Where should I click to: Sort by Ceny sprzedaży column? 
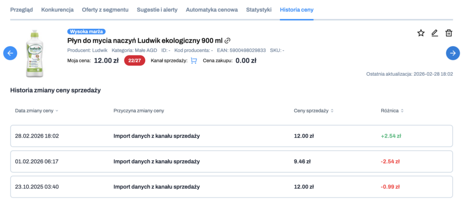click(x=313, y=111)
